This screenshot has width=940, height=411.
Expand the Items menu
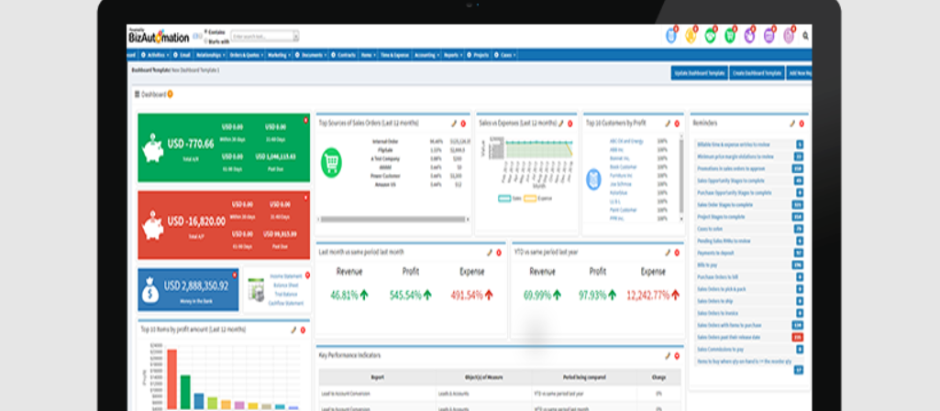368,54
